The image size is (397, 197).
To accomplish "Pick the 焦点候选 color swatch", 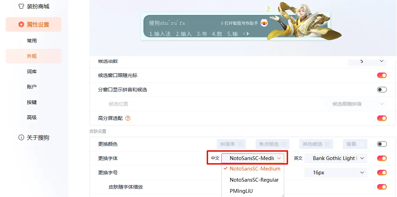I will coord(272,144).
